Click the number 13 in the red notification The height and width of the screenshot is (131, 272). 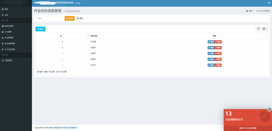pos(228,113)
